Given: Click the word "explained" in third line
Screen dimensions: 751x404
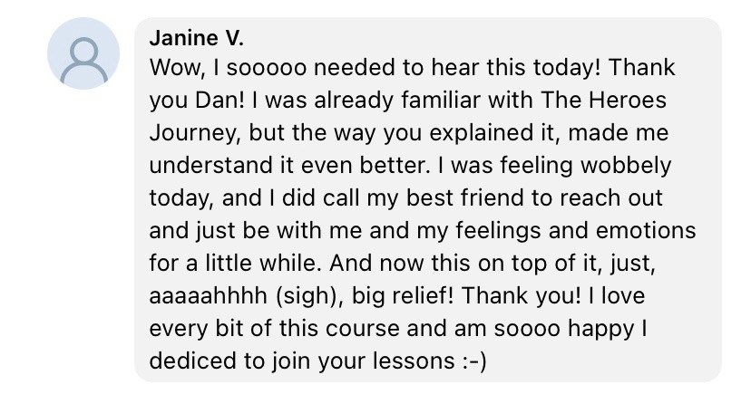Looking at the screenshot, I should coord(481,133).
